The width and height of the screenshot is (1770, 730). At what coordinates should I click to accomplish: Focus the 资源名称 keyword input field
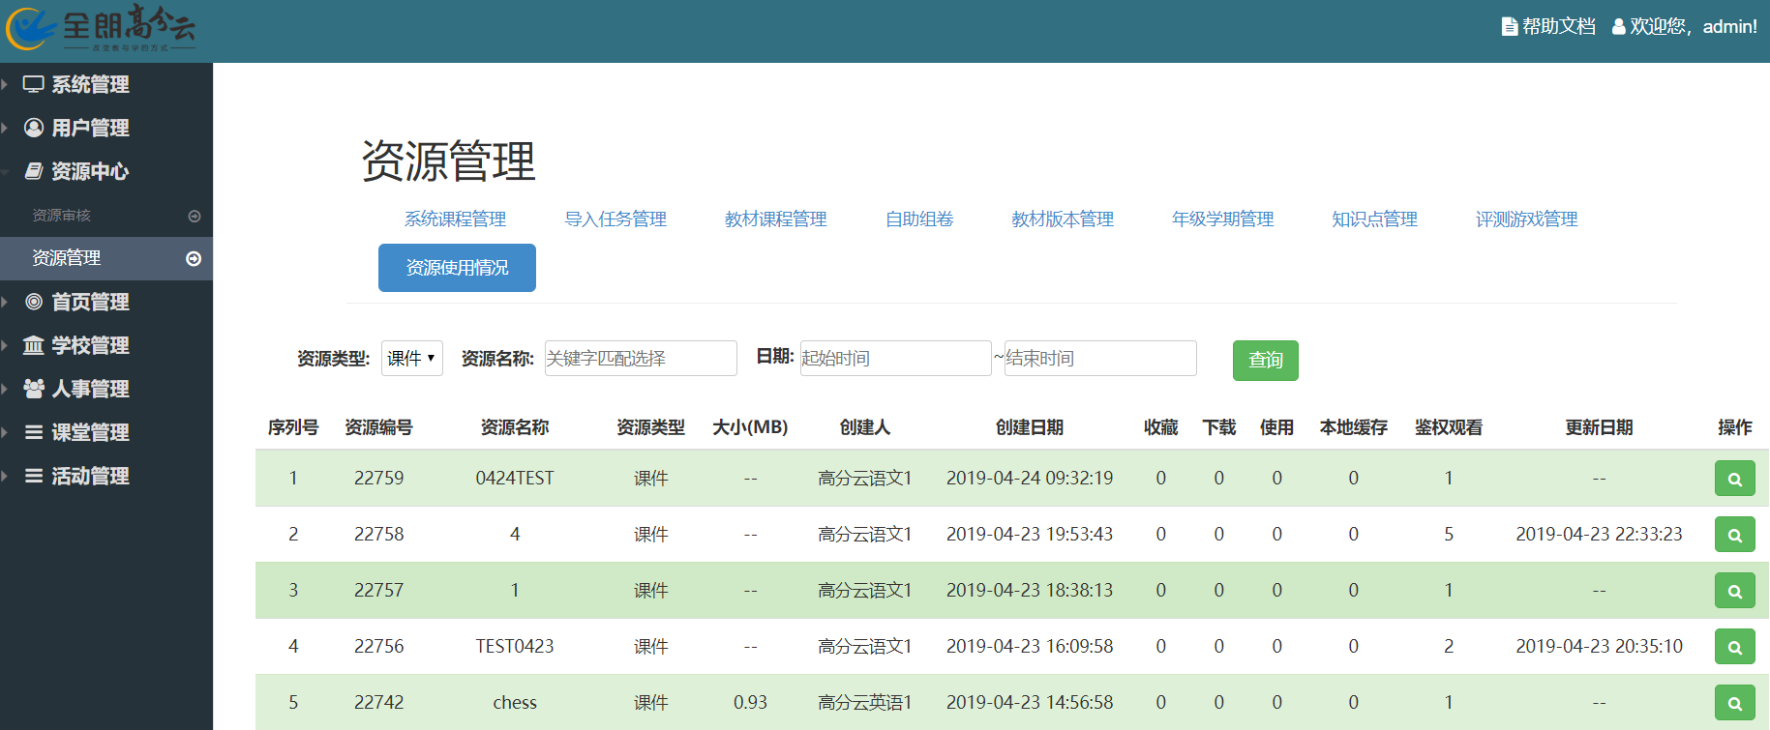(x=640, y=359)
